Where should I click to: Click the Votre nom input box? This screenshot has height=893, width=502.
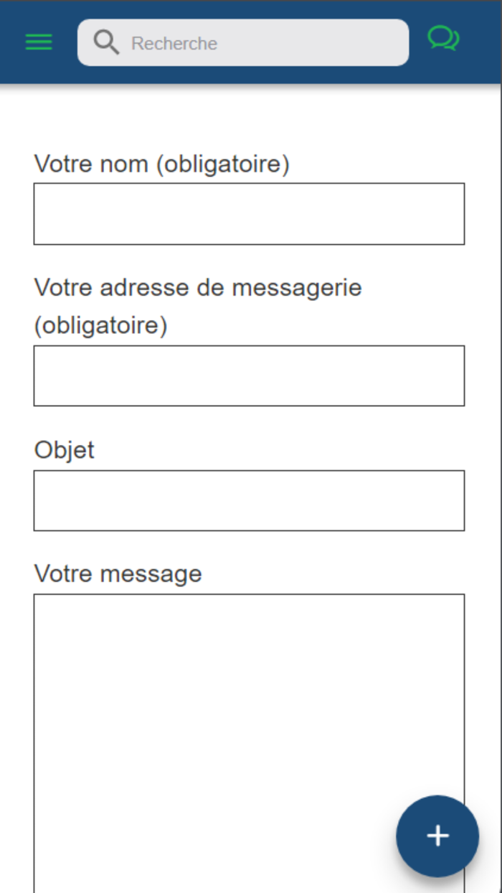point(249,214)
